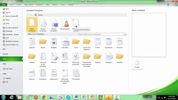Open the Statements template category
178x100 pixels.
click(54, 74)
